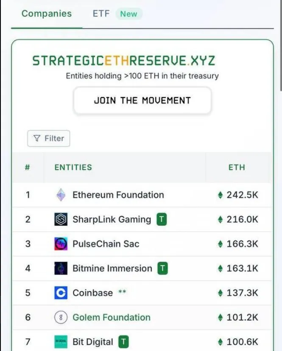The height and width of the screenshot is (351, 282).
Task: Click the Ethereum Foundation diamond logo
Action: 60,195
